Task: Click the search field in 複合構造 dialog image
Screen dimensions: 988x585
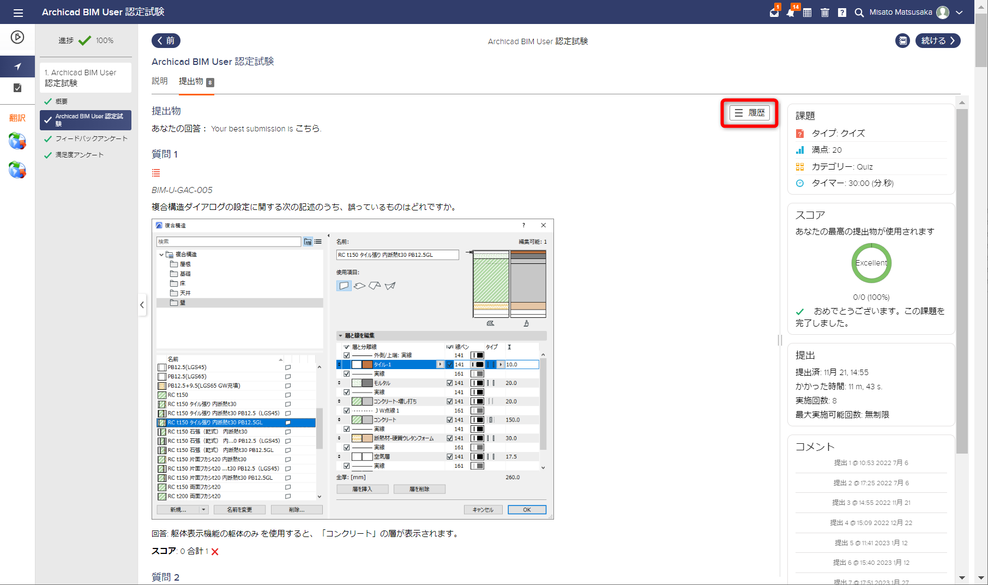Action: [x=229, y=242]
